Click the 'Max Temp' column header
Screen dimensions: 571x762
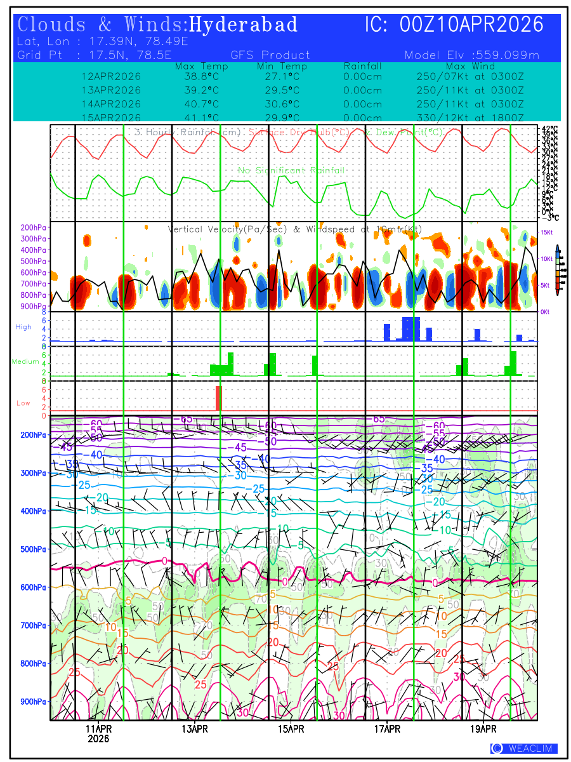[202, 66]
